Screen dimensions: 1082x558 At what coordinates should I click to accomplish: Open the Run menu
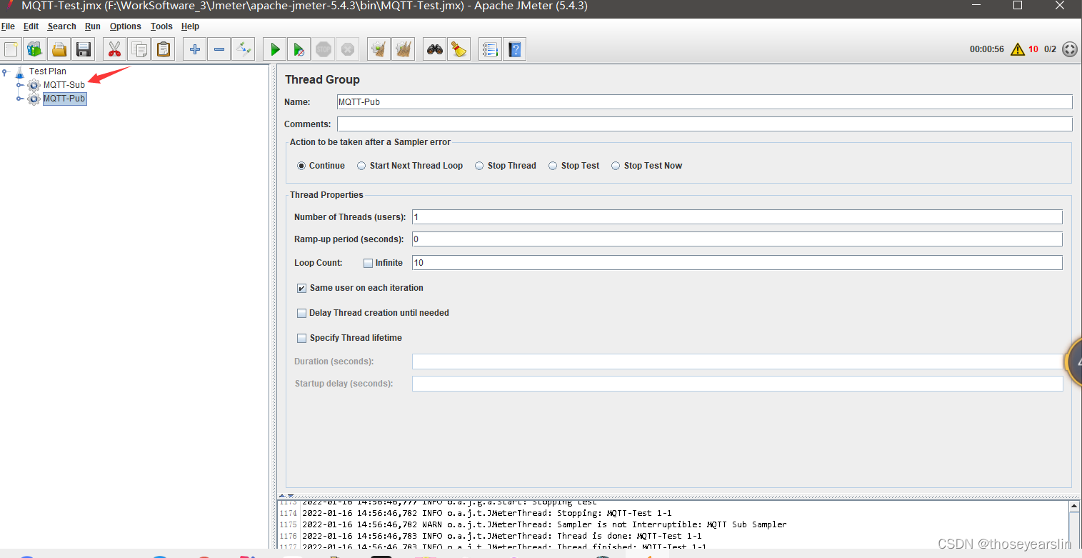coord(92,26)
